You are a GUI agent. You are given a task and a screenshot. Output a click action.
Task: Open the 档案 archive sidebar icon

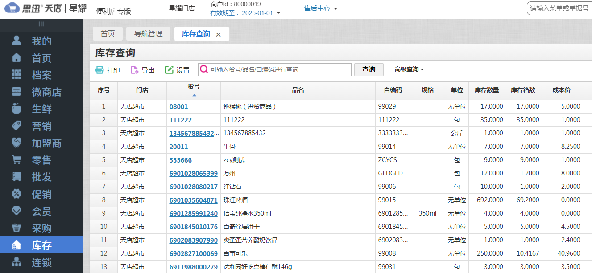pyautogui.click(x=17, y=75)
